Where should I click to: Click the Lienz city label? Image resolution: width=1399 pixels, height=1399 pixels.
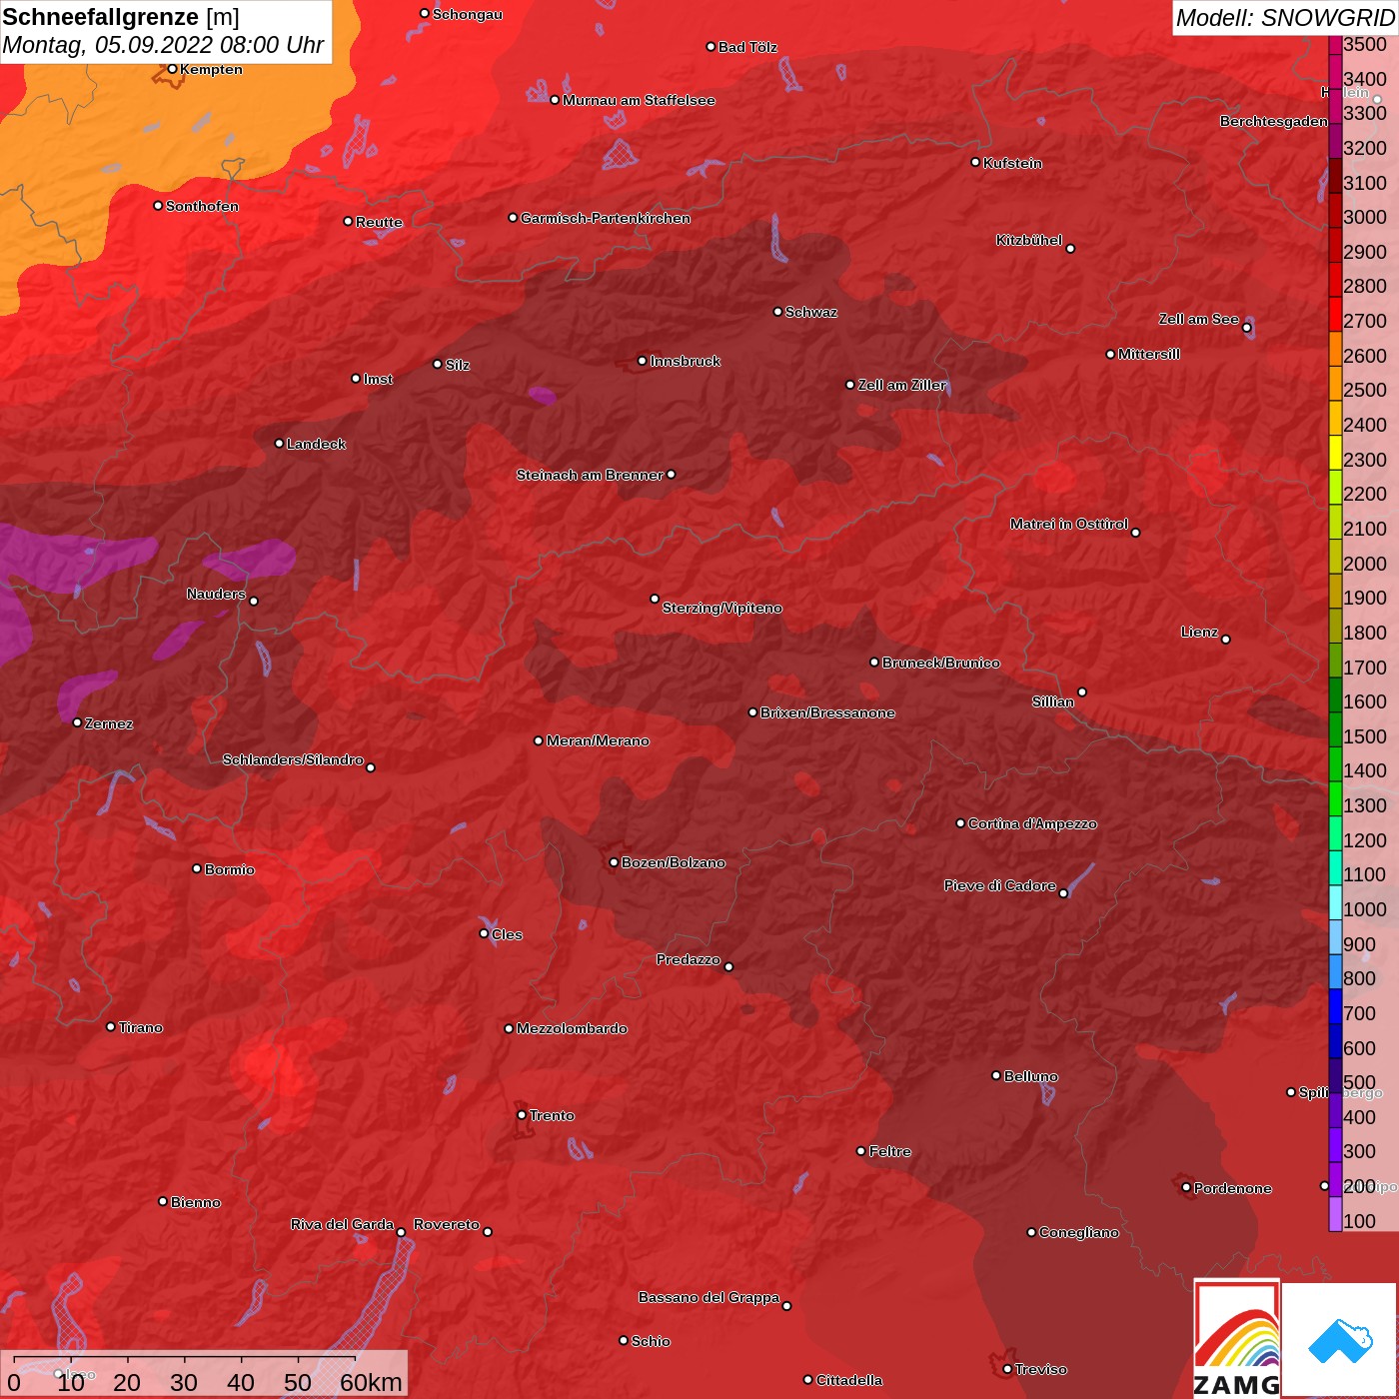(x=1199, y=632)
